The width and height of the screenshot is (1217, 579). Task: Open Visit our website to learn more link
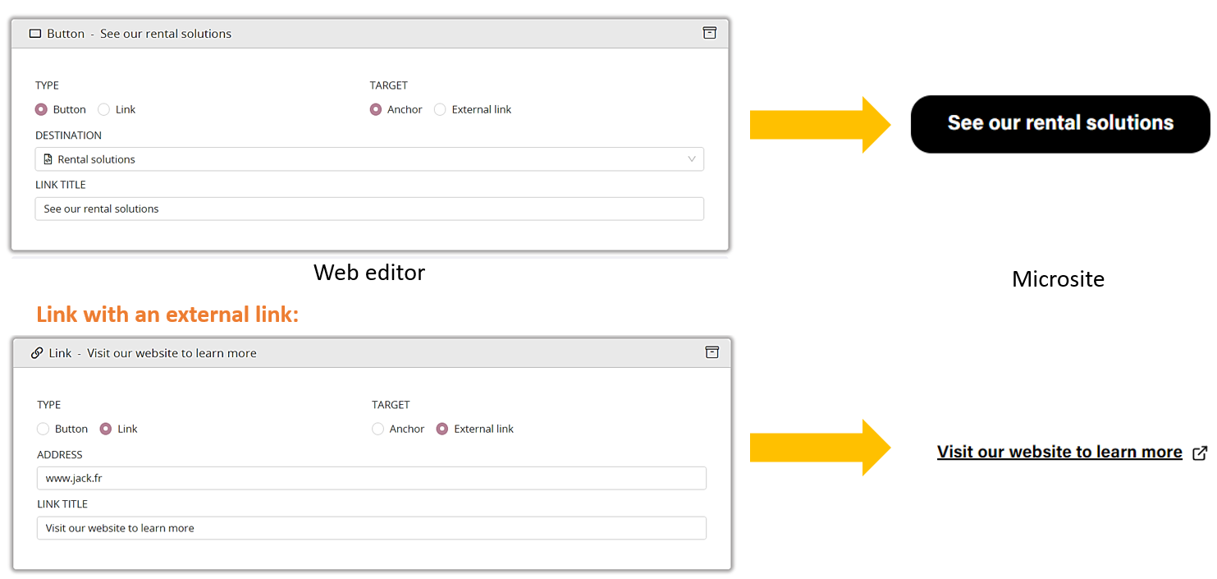[x=1059, y=453]
